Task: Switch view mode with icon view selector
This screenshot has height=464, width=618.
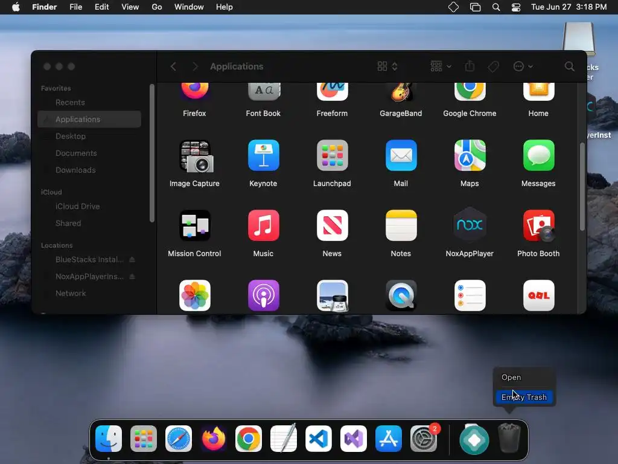Action: pyautogui.click(x=387, y=66)
